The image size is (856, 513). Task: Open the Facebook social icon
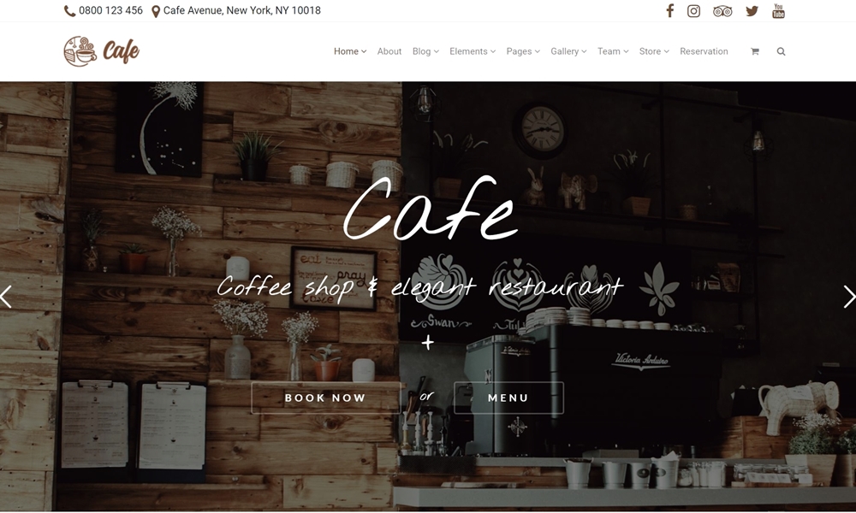(x=670, y=11)
